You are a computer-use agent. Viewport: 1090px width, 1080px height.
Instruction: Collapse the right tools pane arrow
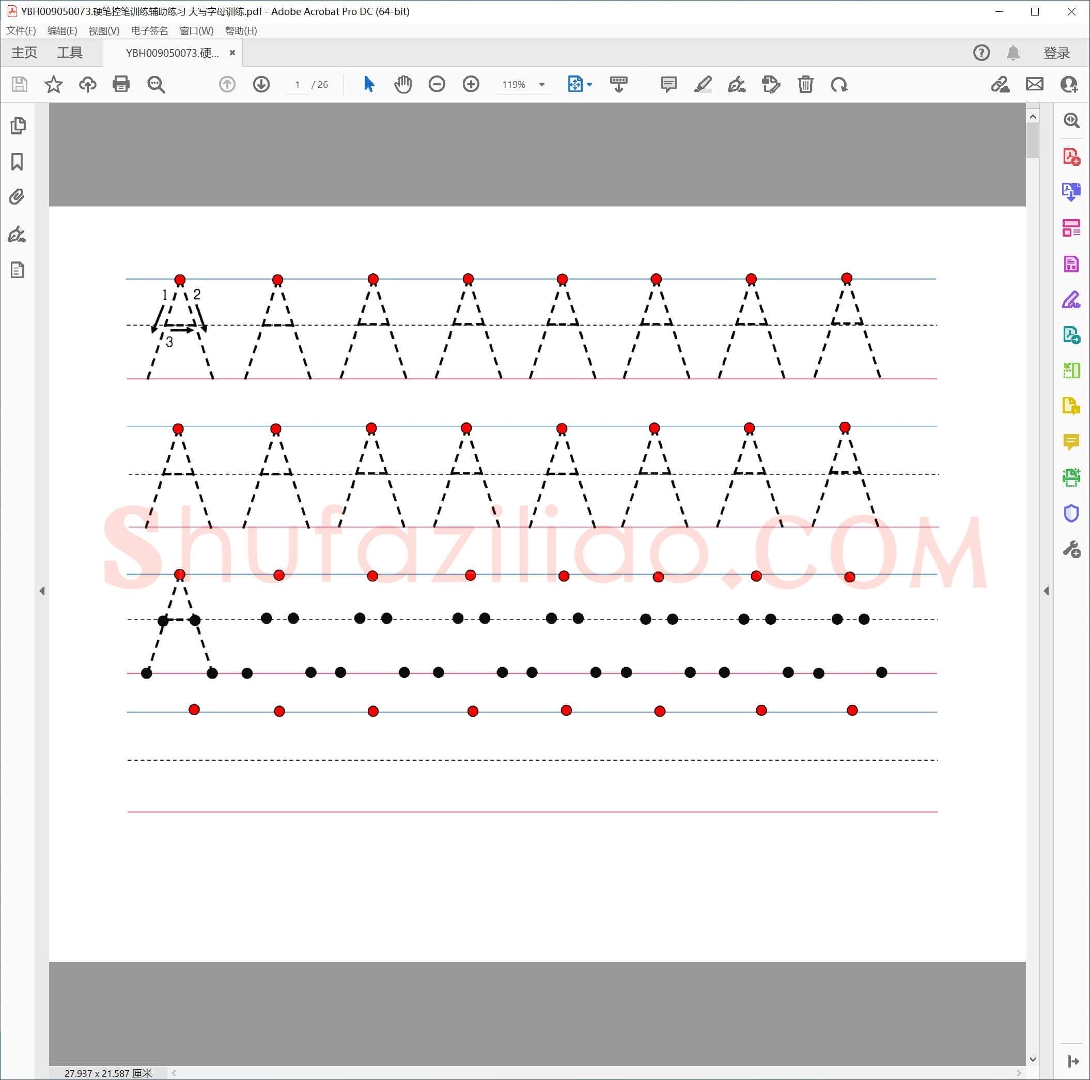1046,591
